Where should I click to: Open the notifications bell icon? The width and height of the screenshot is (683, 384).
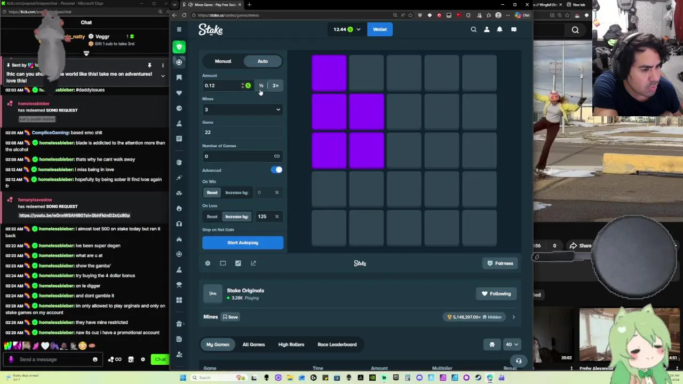coord(499,29)
